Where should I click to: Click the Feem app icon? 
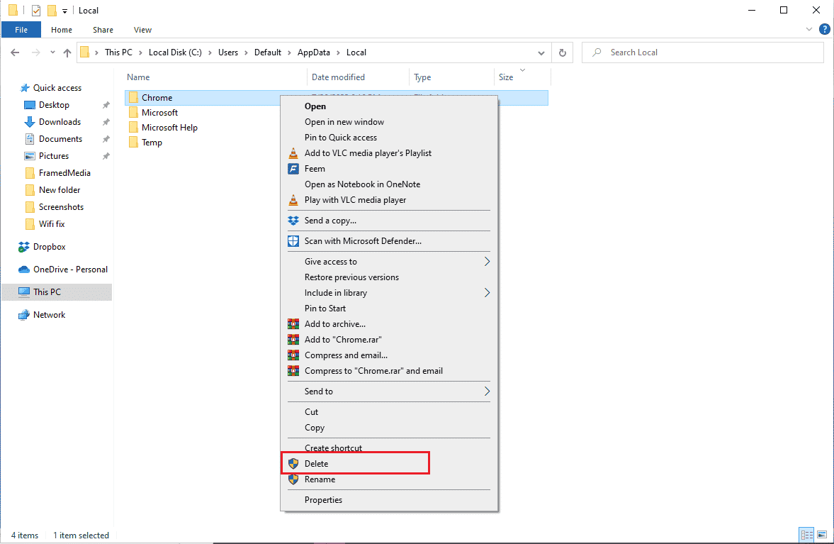point(293,169)
